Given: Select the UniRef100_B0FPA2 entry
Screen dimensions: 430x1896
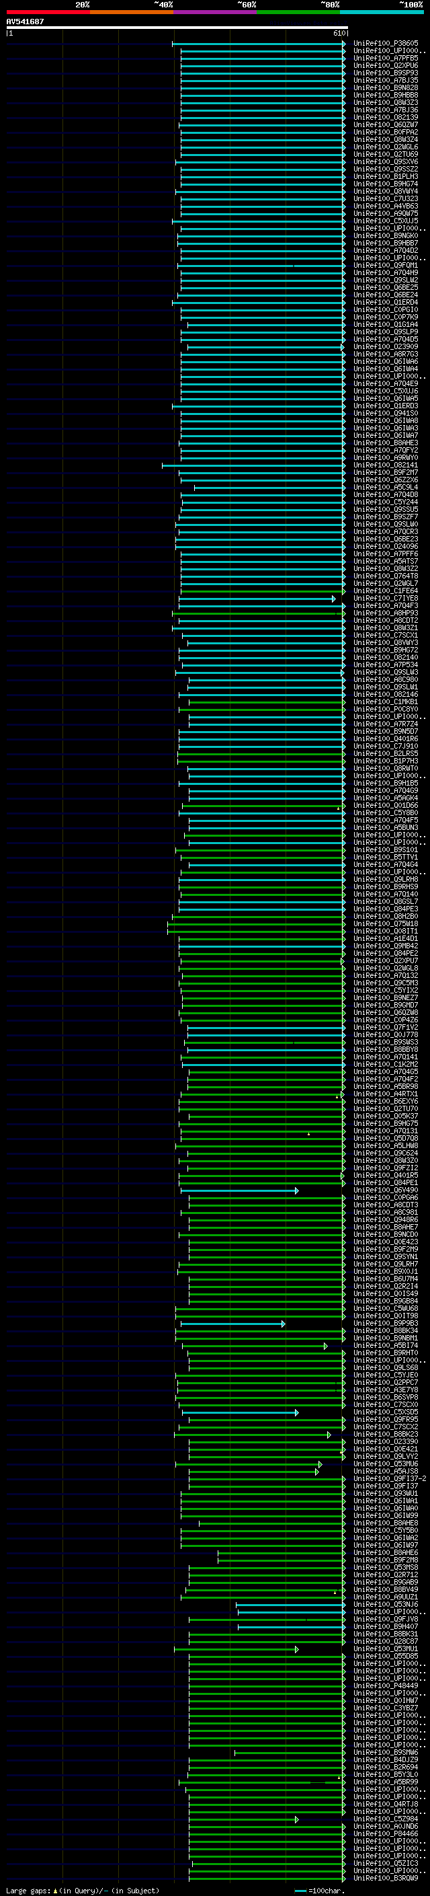Looking at the screenshot, I should (x=385, y=132).
